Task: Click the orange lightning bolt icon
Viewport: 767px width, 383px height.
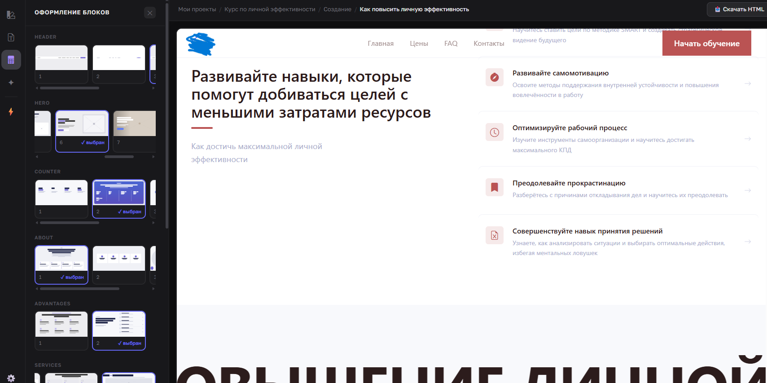Action: (x=11, y=112)
